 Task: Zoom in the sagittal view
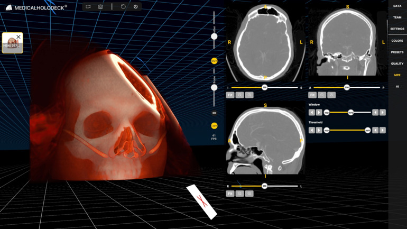(249, 194)
